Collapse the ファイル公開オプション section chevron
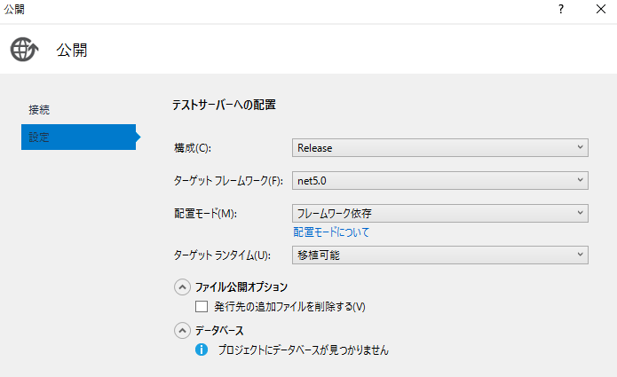 pos(182,287)
